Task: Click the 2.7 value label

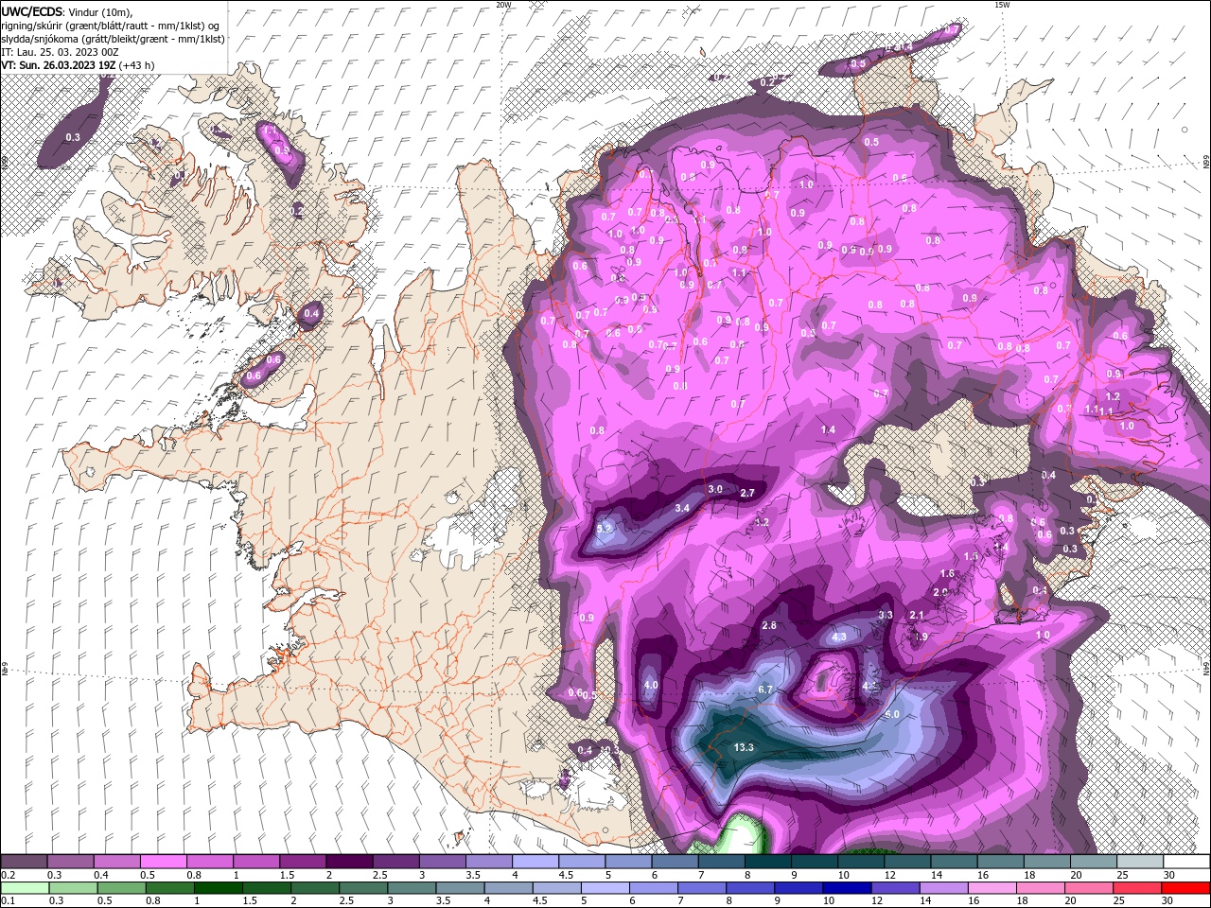Action: pyautogui.click(x=747, y=493)
